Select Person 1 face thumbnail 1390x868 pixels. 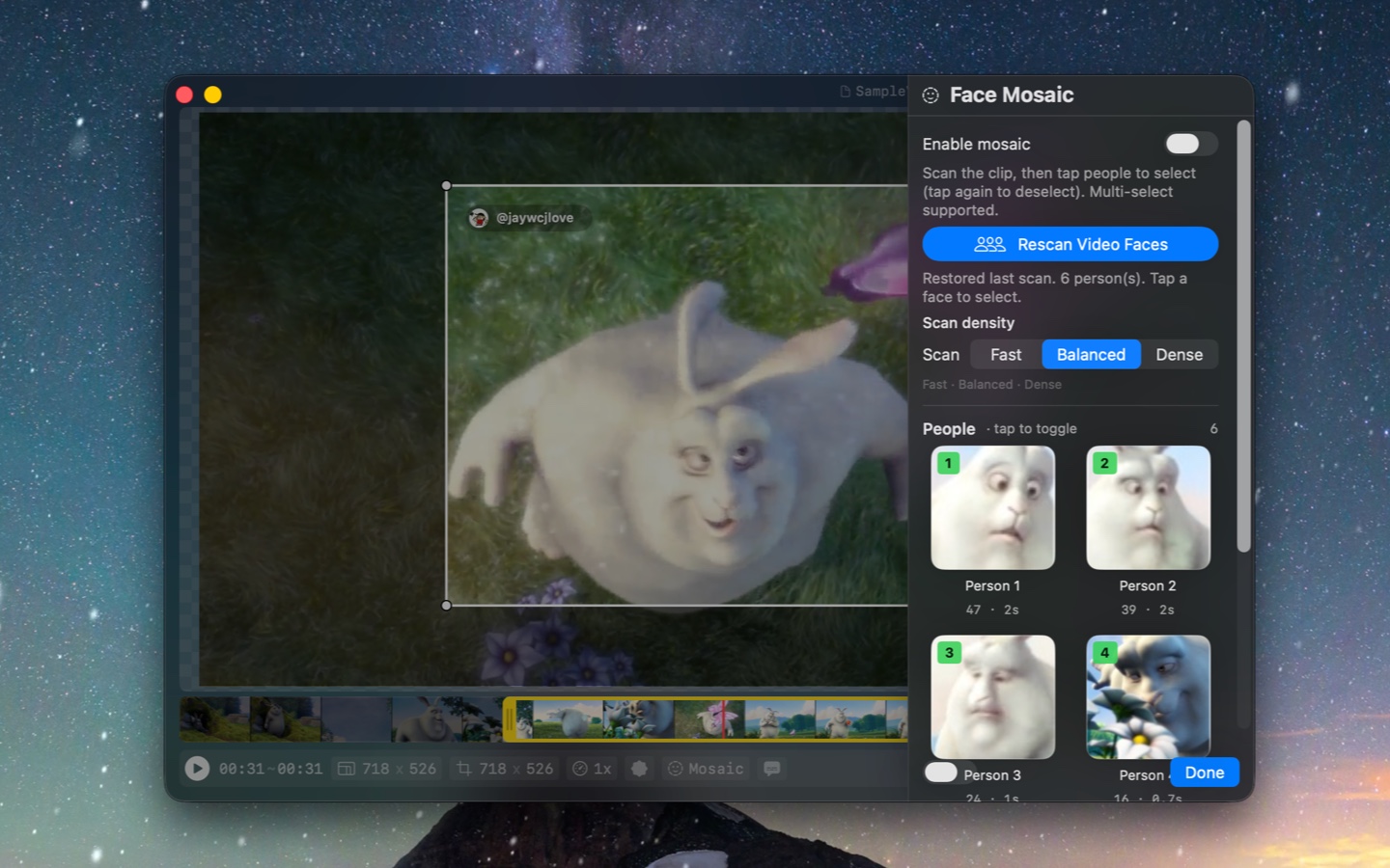pyautogui.click(x=992, y=507)
